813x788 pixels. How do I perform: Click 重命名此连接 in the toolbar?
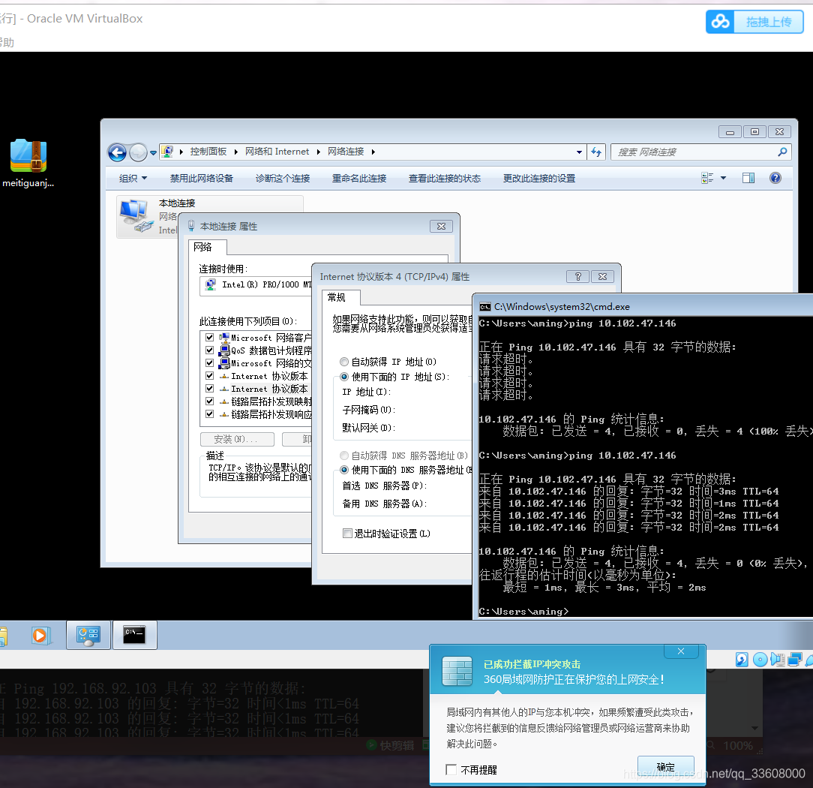[359, 179]
